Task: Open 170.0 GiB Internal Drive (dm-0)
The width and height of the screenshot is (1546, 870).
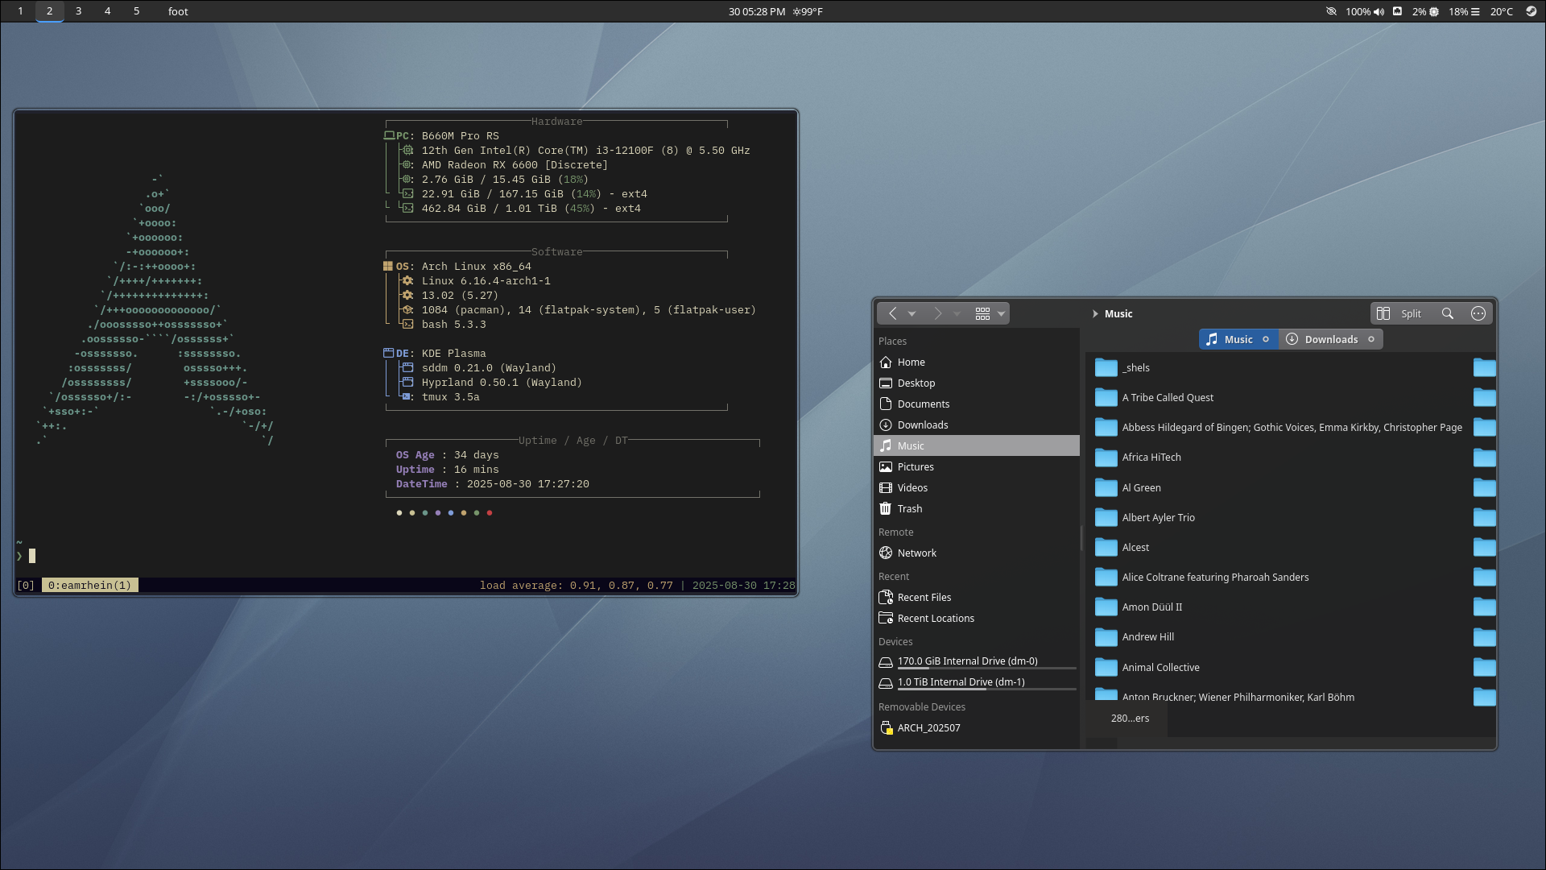Action: click(976, 662)
